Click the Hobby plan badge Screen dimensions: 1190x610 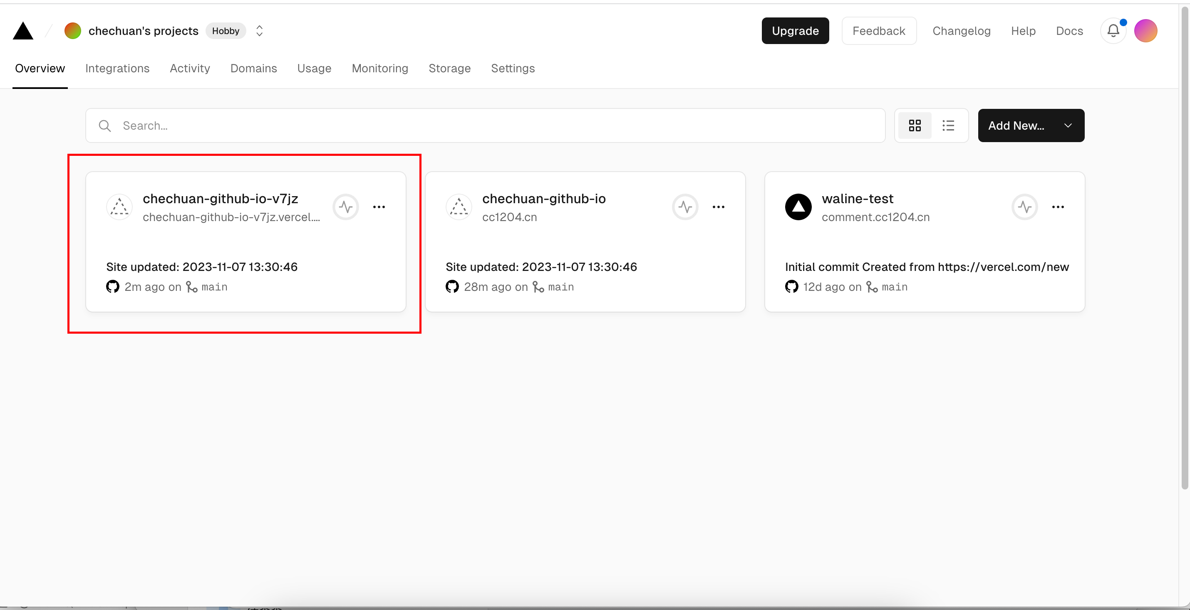pos(226,31)
